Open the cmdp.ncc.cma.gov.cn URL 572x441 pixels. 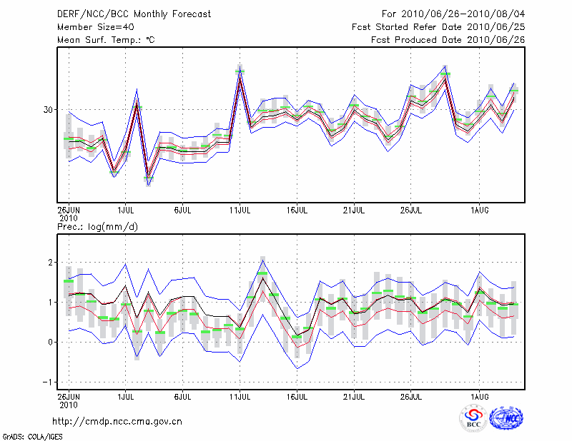coord(117,422)
